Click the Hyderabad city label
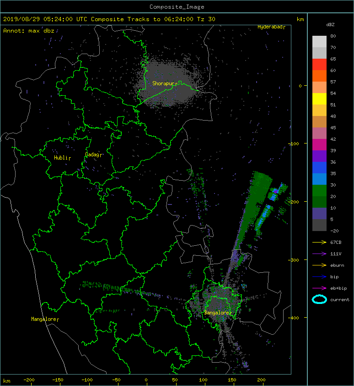 [x=270, y=27]
